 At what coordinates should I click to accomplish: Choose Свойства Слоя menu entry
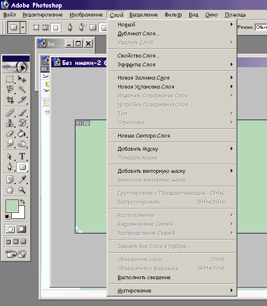172,56
